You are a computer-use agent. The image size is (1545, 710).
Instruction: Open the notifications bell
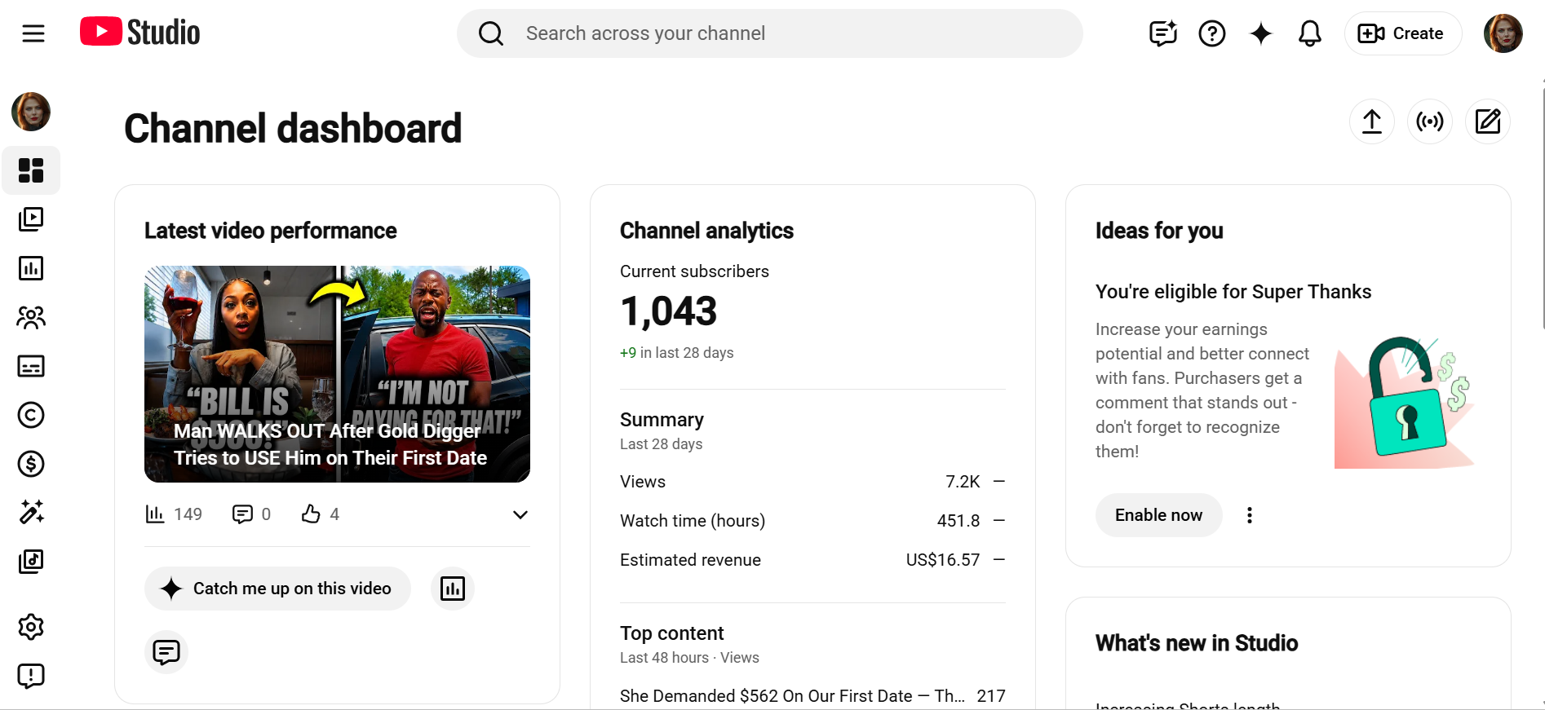1310,33
